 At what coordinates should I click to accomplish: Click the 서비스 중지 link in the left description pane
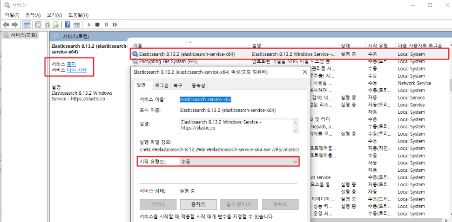(x=71, y=64)
